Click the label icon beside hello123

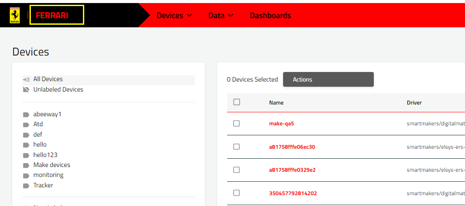(x=26, y=155)
